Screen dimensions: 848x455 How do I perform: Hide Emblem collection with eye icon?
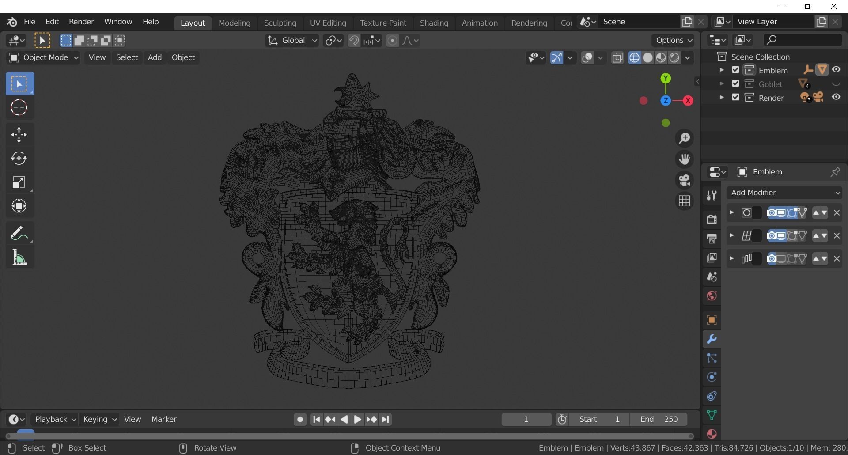836,70
